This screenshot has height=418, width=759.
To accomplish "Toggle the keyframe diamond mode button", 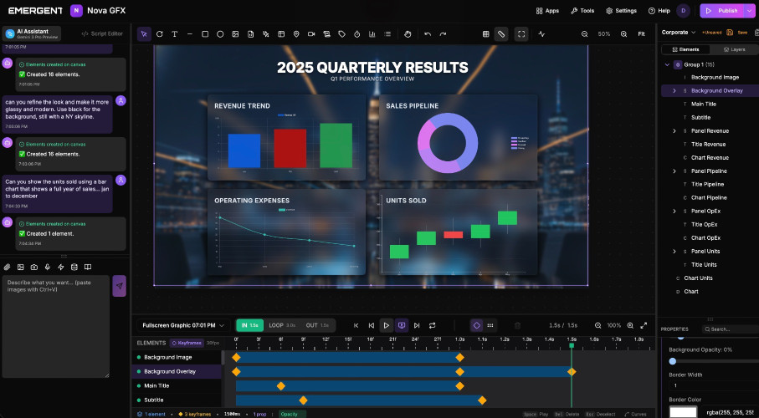I will pyautogui.click(x=477, y=325).
